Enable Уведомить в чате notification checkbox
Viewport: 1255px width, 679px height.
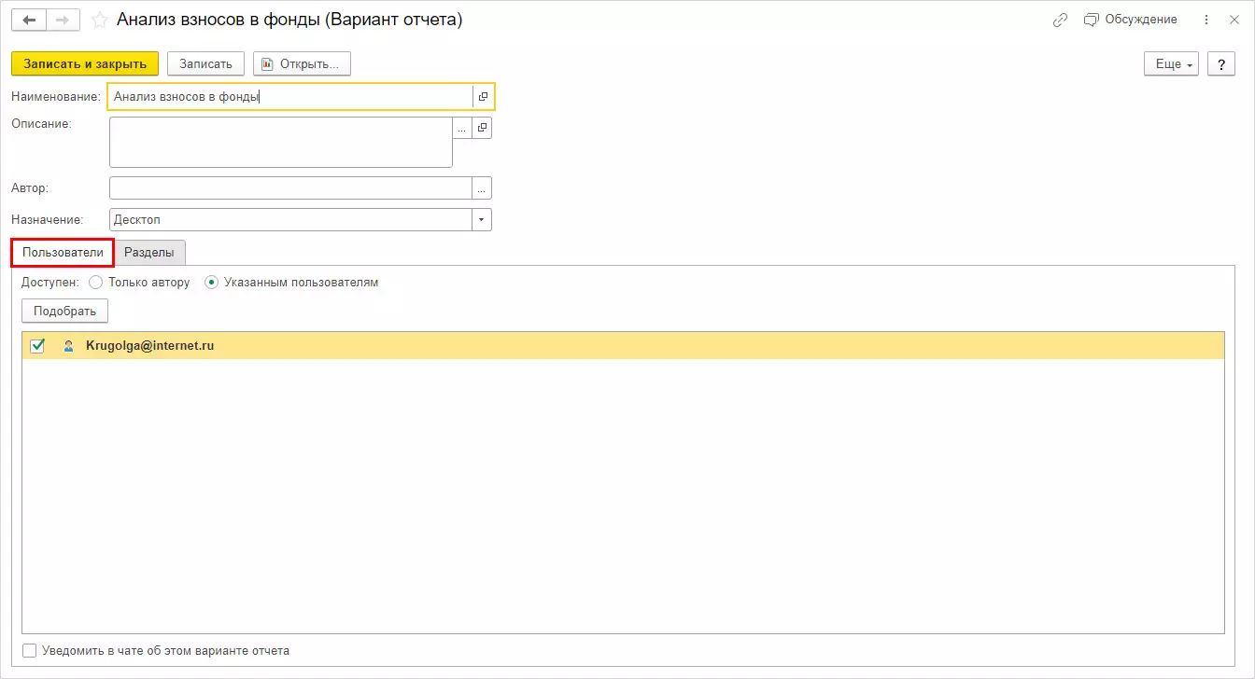(x=30, y=650)
